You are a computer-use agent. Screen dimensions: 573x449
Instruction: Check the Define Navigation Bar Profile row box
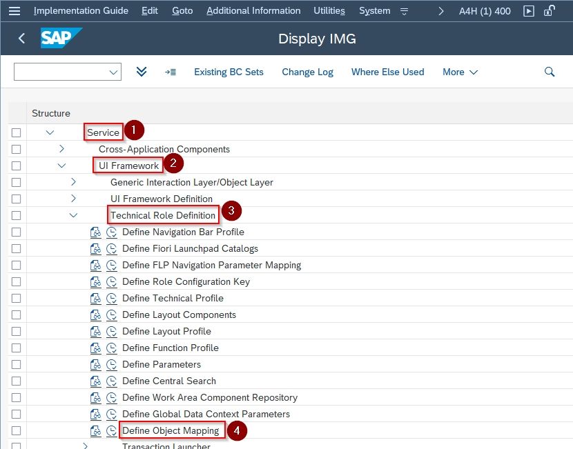(x=16, y=232)
